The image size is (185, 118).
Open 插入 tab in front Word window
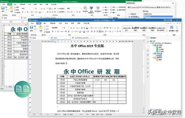(45, 23)
